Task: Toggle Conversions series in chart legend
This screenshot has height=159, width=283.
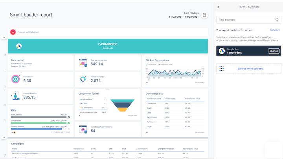Action: click(x=152, y=64)
